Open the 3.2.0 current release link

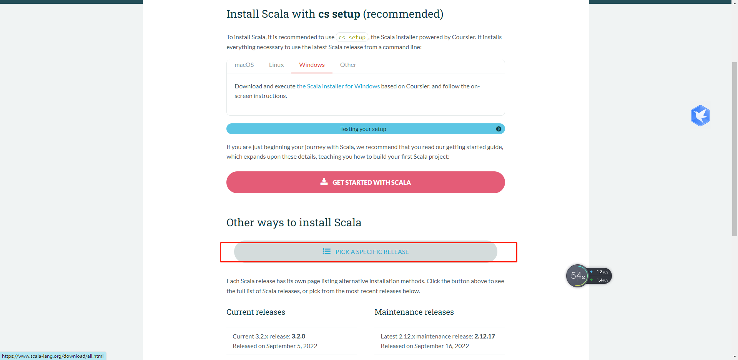point(298,336)
